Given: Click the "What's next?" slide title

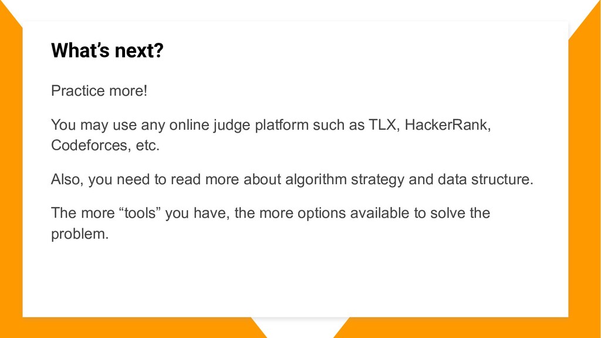Looking at the screenshot, I should [x=107, y=50].
